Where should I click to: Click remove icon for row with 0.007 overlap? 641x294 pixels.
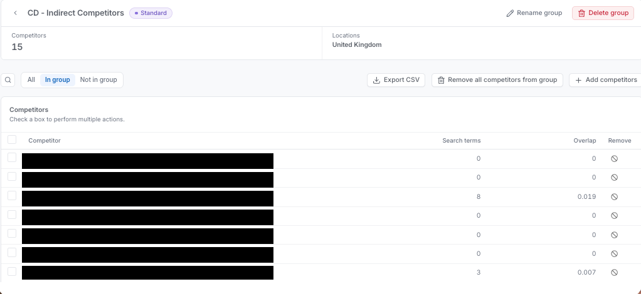point(614,272)
